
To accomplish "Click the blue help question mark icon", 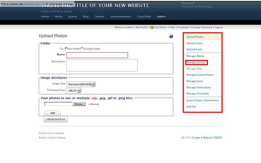I will click(171, 37).
